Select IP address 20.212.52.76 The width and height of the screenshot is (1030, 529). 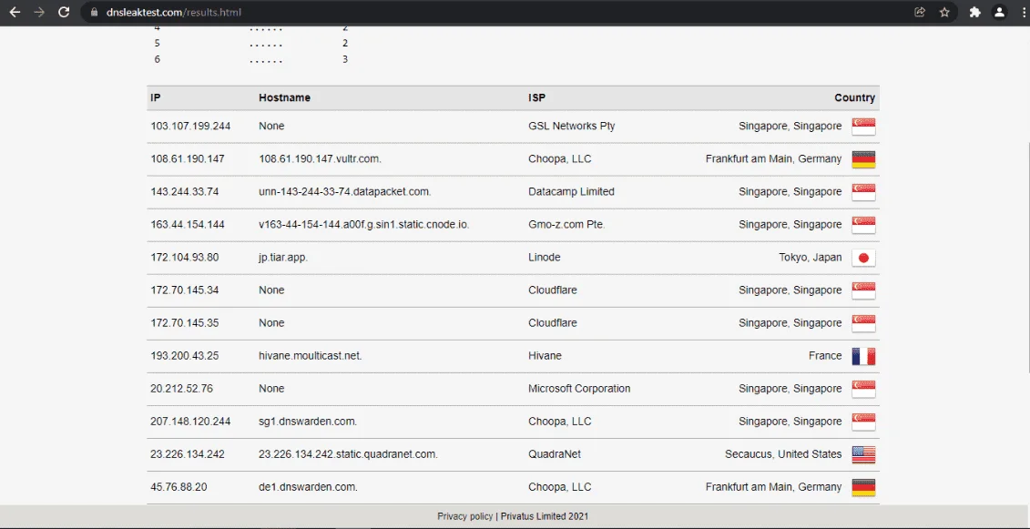pyautogui.click(x=182, y=389)
